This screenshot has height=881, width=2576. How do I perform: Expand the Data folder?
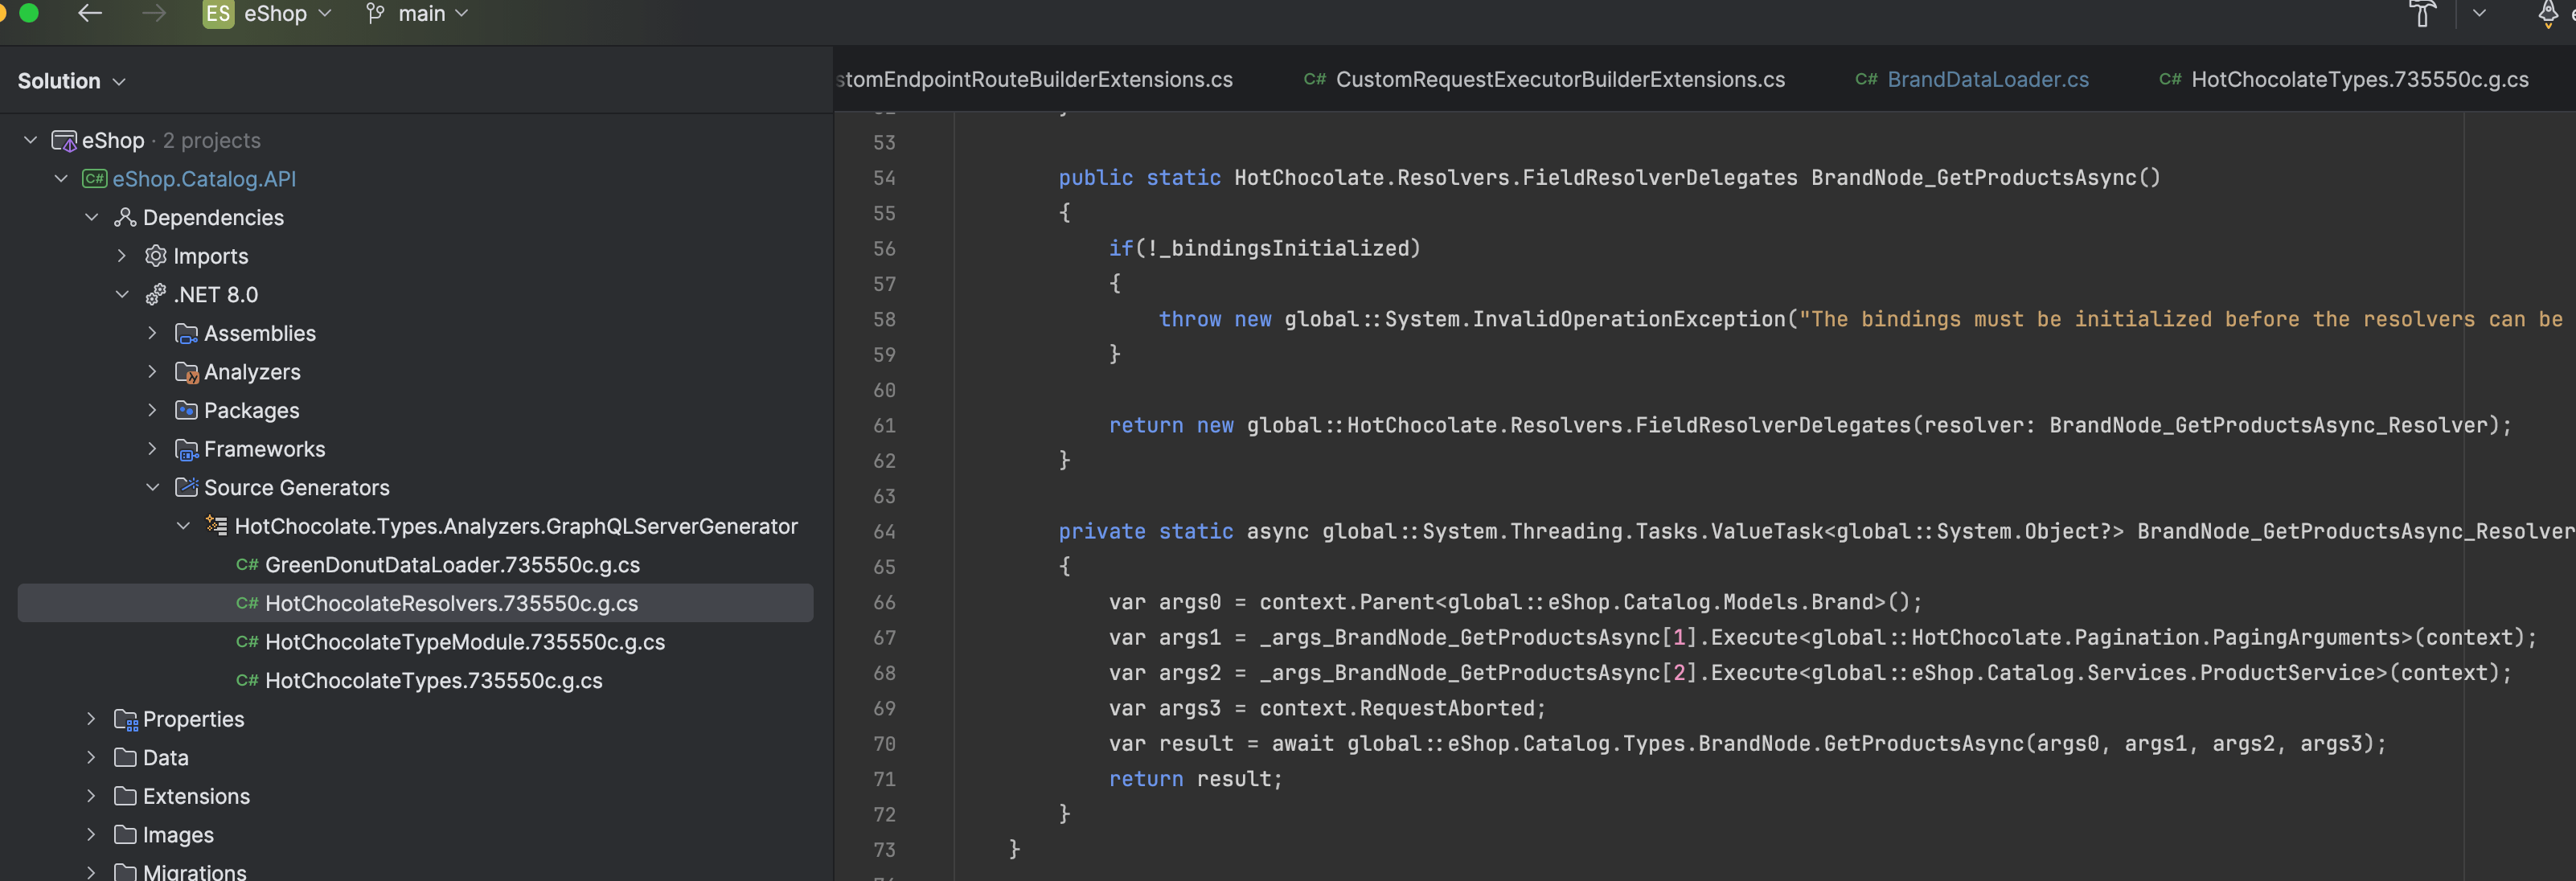tap(92, 758)
